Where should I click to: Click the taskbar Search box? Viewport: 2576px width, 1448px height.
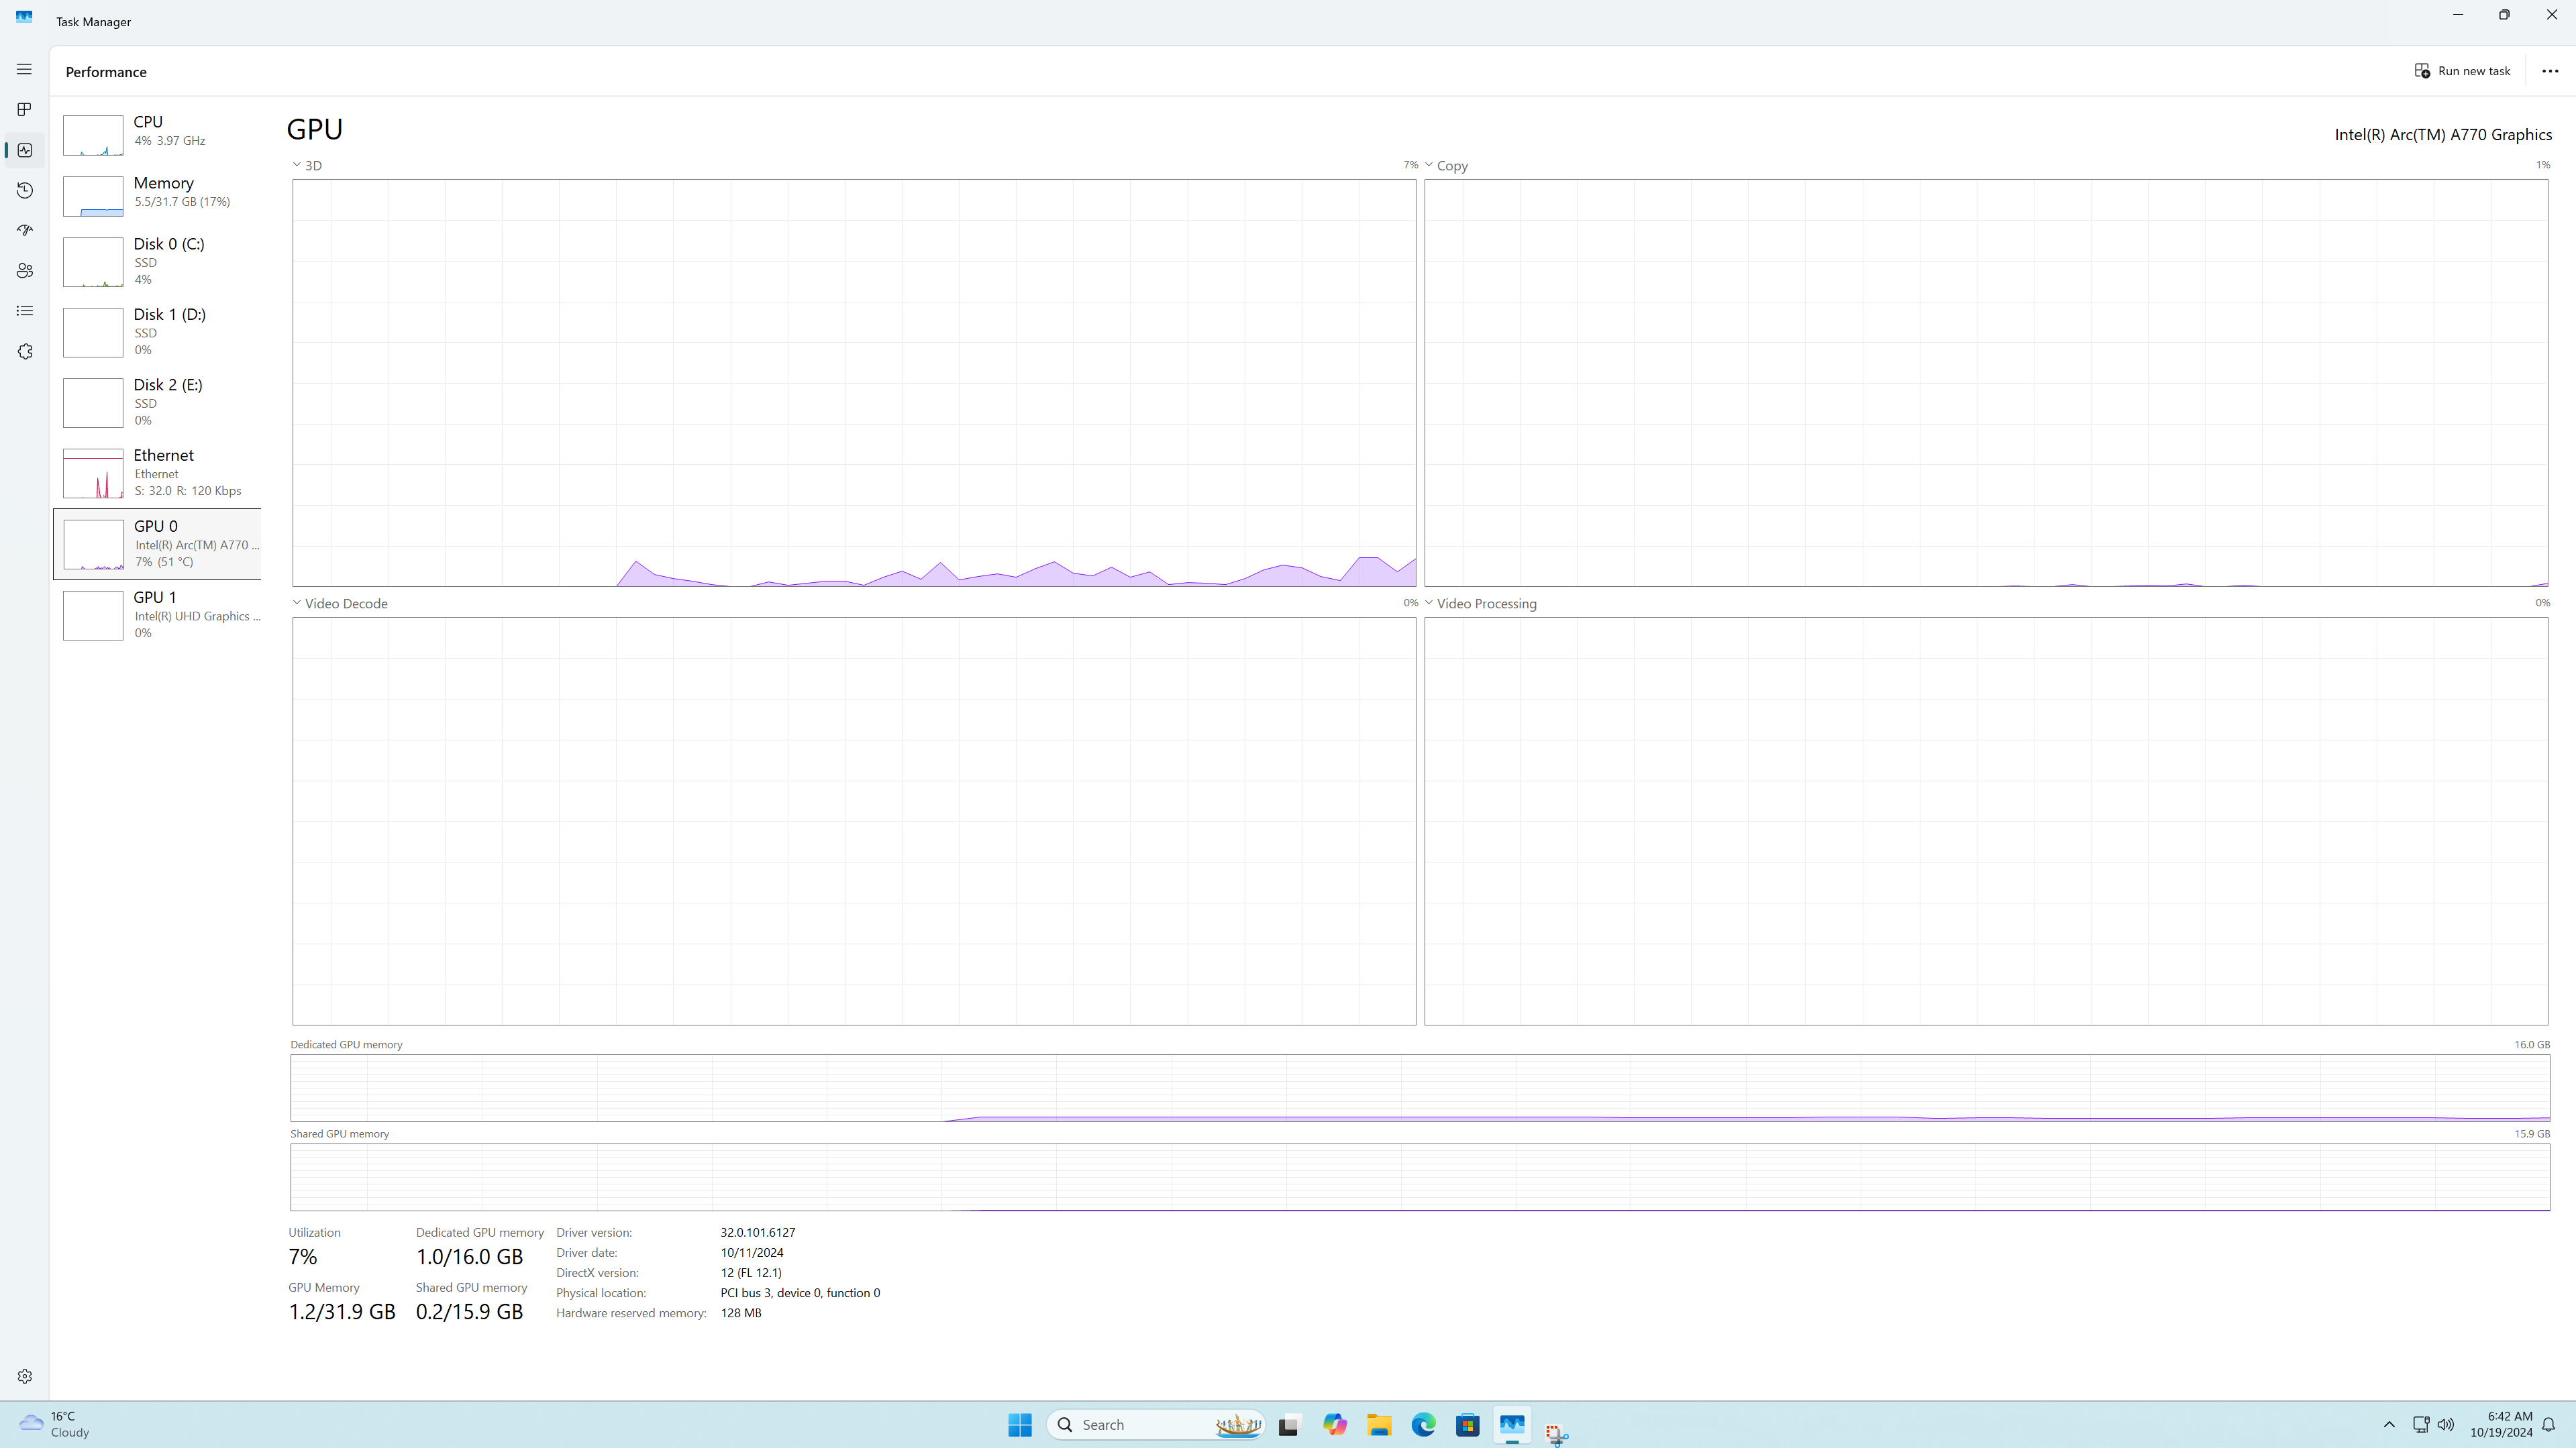(1156, 1424)
